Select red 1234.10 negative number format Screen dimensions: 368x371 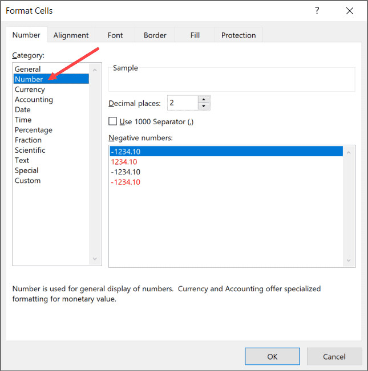[x=125, y=162]
